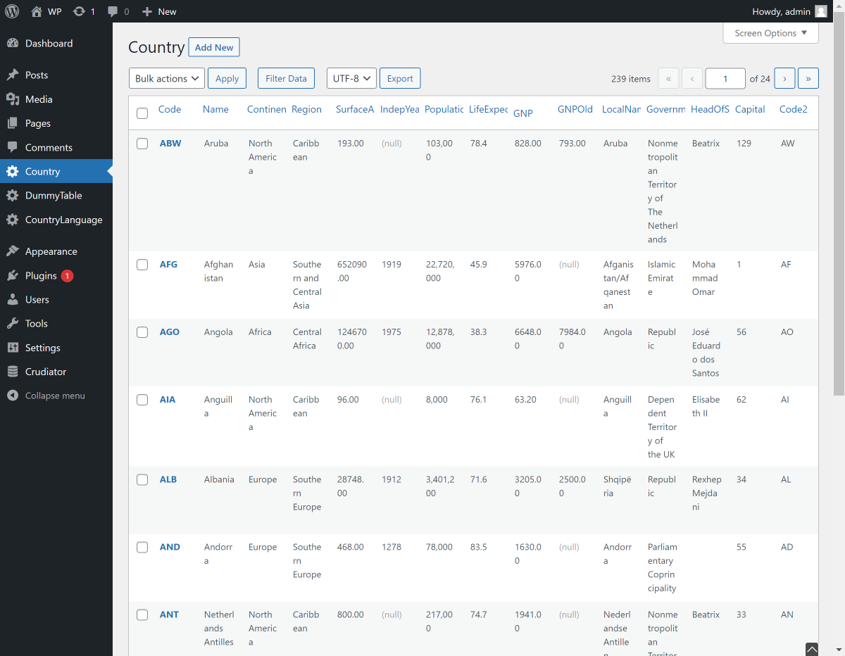Image resolution: width=845 pixels, height=656 pixels.
Task: Select the ALB row checkbox
Action: 142,480
